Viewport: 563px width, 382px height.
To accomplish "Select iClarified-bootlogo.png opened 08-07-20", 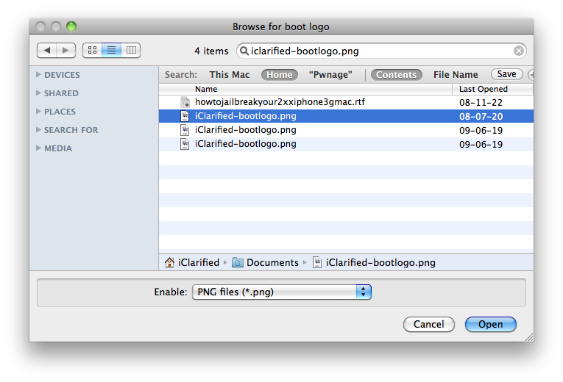I will click(x=346, y=116).
